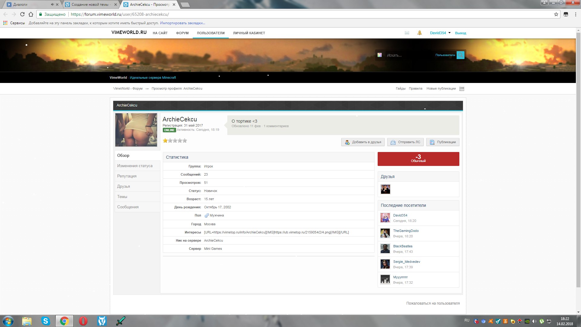Open the VimeWorld launcher taskbar icon
This screenshot has height=327, width=581.
[102, 321]
